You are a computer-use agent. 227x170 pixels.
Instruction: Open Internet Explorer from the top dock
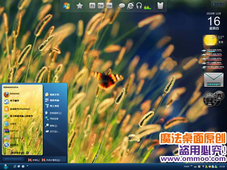pos(130,6)
